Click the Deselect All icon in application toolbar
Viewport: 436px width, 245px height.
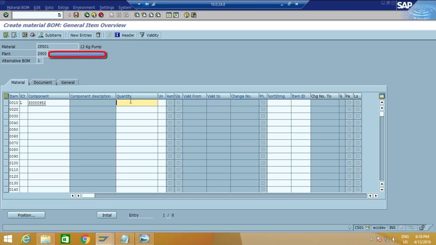click(14, 35)
